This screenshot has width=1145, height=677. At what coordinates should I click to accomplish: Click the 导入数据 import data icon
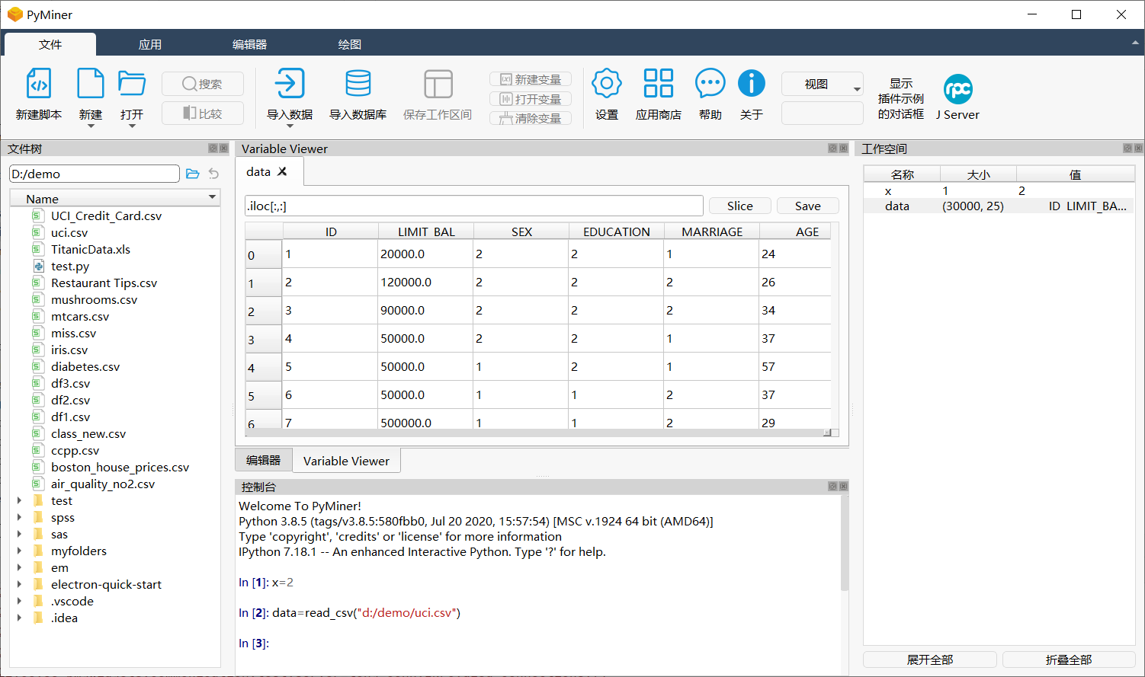point(290,84)
